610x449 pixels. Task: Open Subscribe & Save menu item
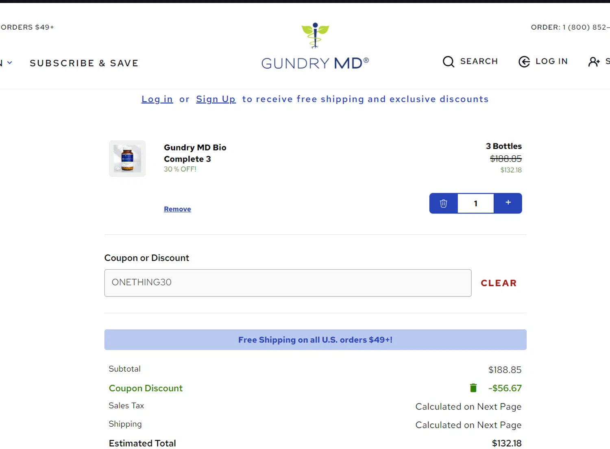click(x=84, y=63)
